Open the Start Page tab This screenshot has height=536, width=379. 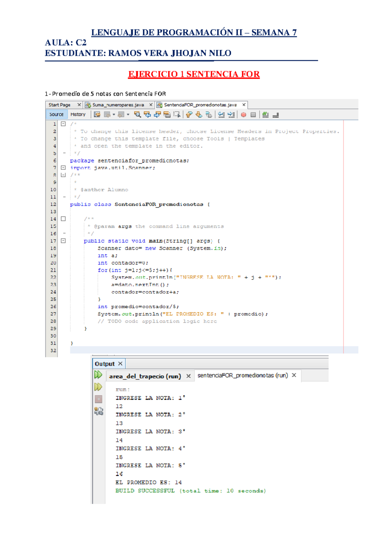pos(59,105)
